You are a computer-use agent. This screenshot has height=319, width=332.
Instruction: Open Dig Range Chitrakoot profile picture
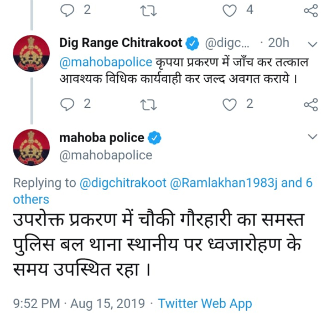[32, 53]
